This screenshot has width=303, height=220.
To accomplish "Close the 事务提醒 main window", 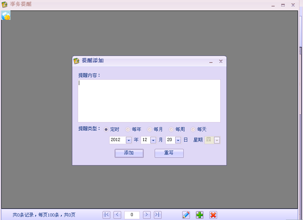I will [x=293, y=5].
